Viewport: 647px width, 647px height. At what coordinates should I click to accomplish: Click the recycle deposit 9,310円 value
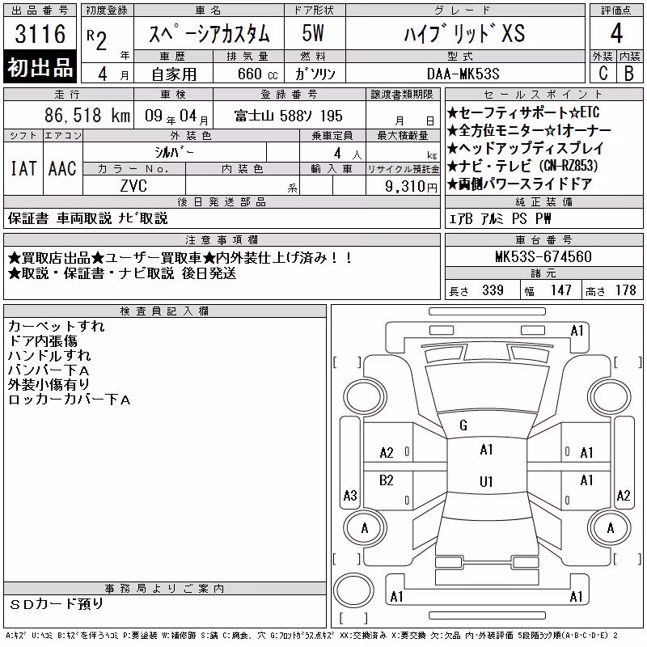[x=411, y=187]
